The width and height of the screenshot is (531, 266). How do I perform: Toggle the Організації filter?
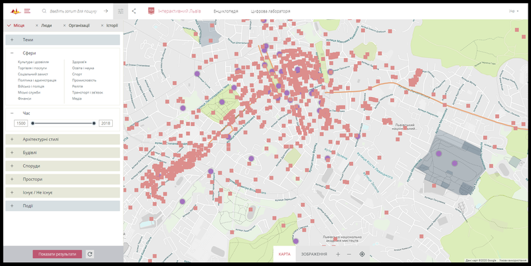pyautogui.click(x=78, y=25)
